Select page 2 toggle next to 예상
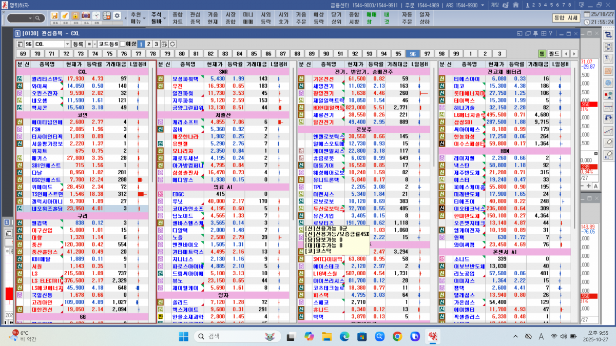The height and width of the screenshot is (346, 616). pos(148,44)
